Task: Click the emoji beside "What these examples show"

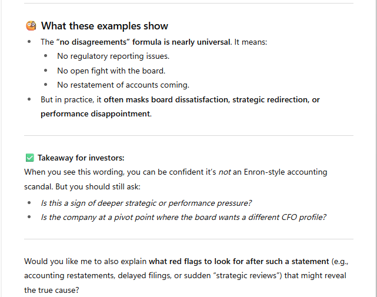Action: (31, 26)
